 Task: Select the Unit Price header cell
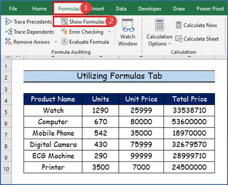tap(141, 99)
